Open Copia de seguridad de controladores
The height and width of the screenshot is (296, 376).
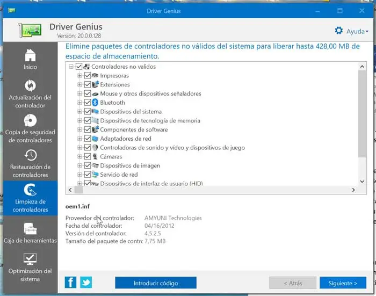(30, 128)
